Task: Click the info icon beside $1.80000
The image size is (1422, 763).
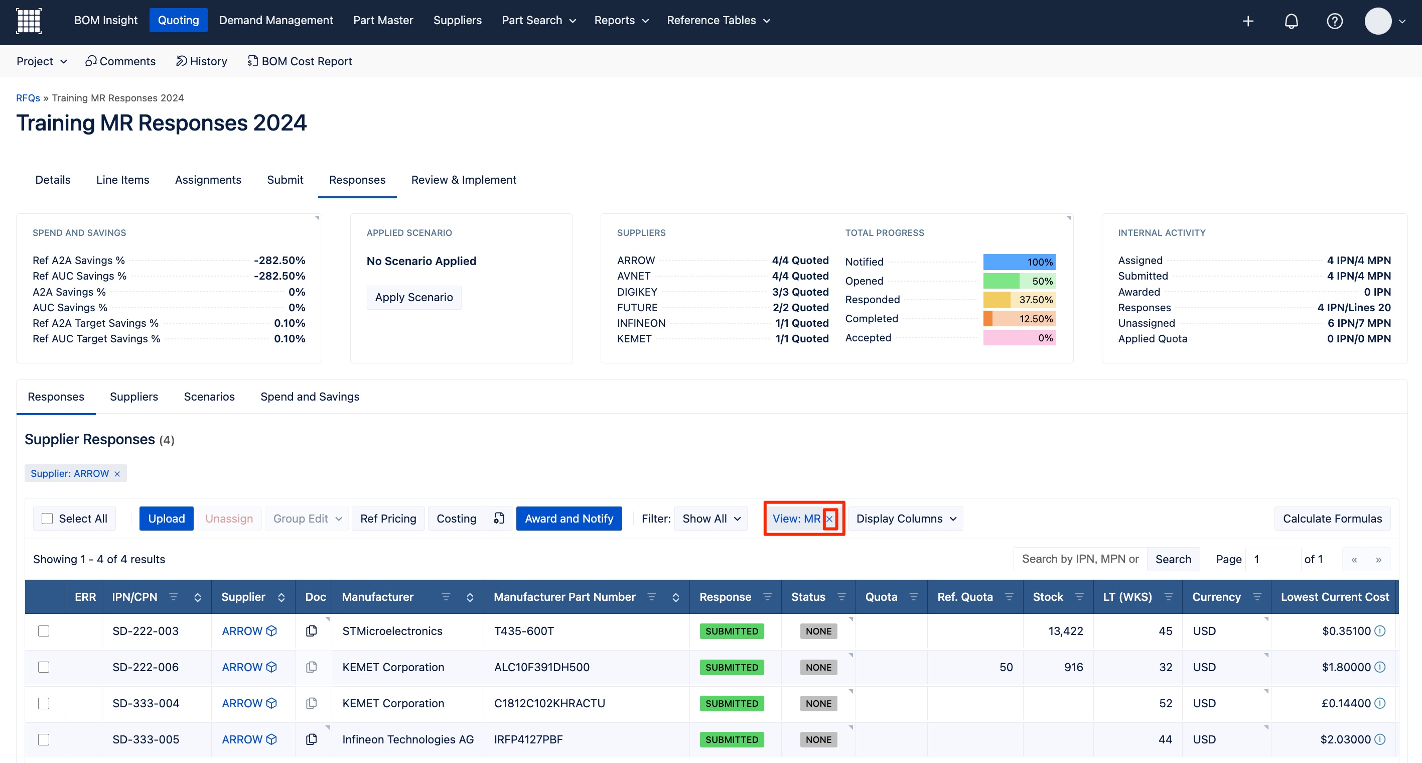Action: [1379, 667]
